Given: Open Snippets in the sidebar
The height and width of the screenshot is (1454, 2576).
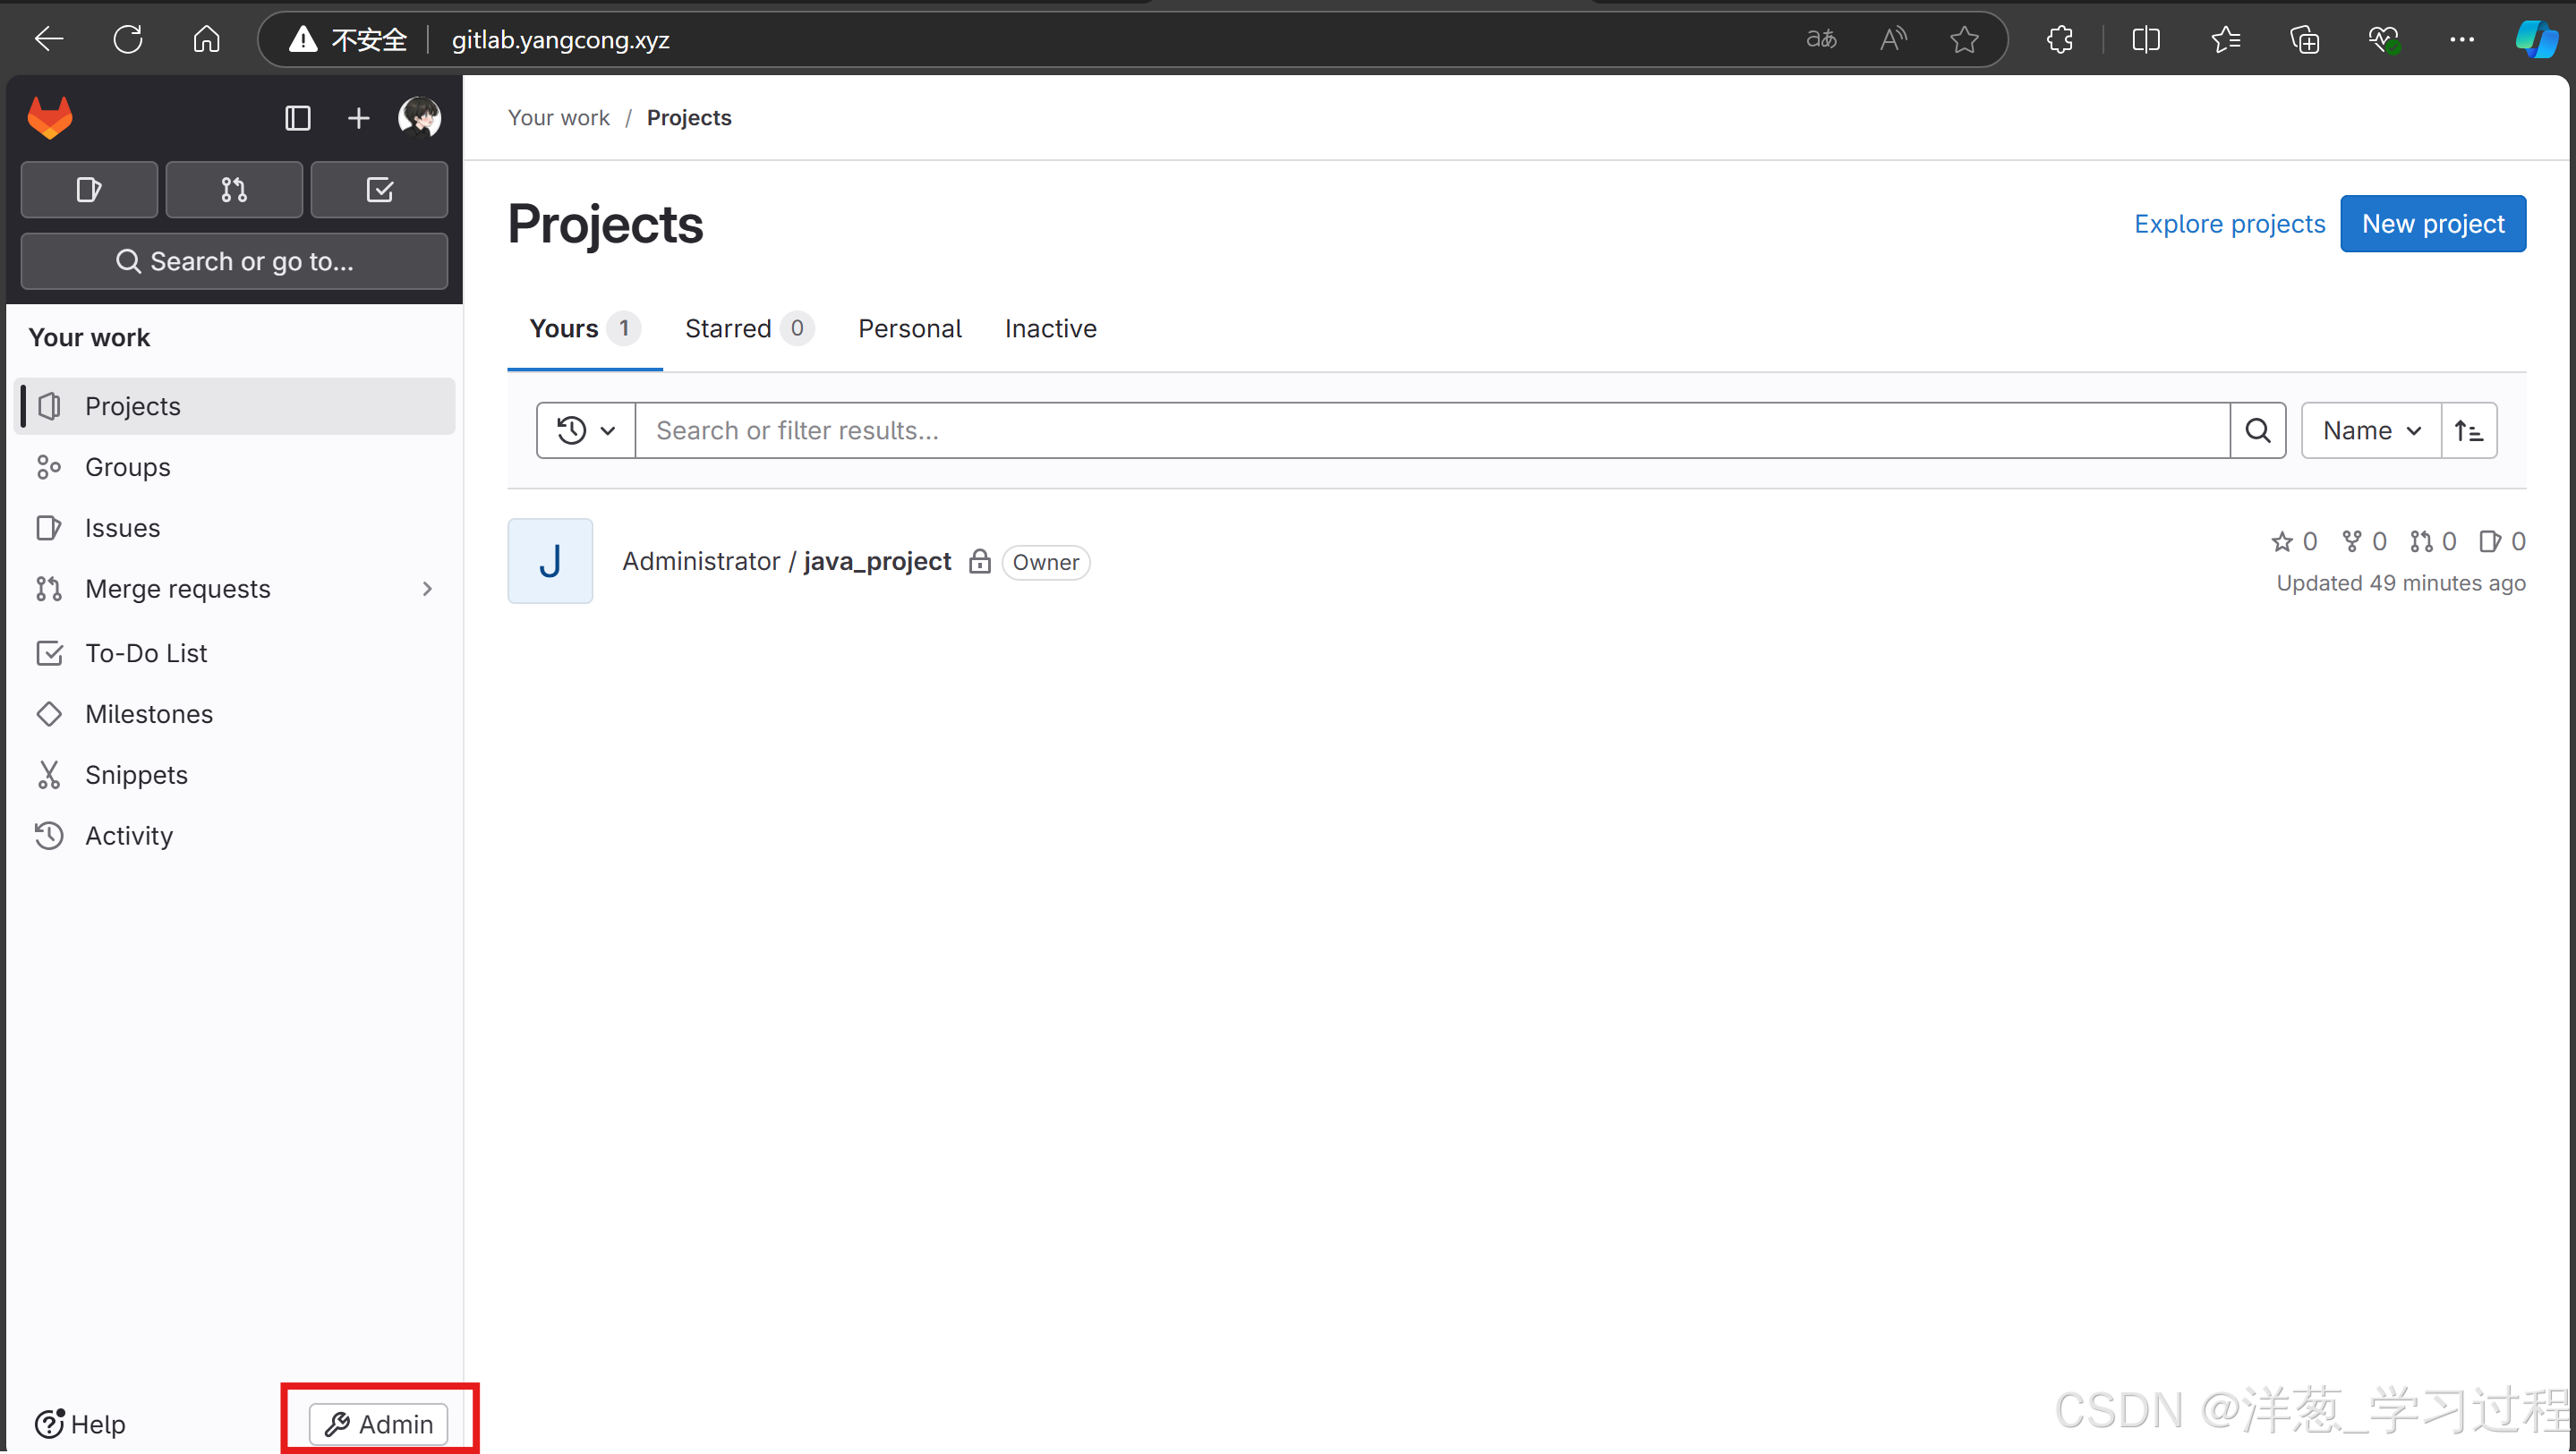Looking at the screenshot, I should (136, 775).
